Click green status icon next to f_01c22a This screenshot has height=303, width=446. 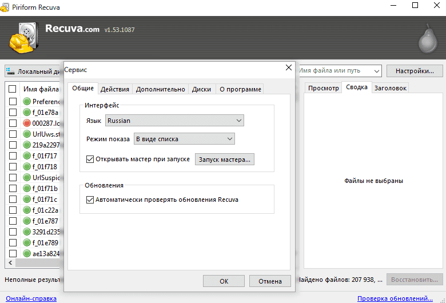27,210
